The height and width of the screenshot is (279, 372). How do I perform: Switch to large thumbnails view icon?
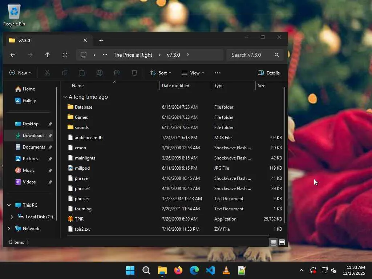click(282, 242)
